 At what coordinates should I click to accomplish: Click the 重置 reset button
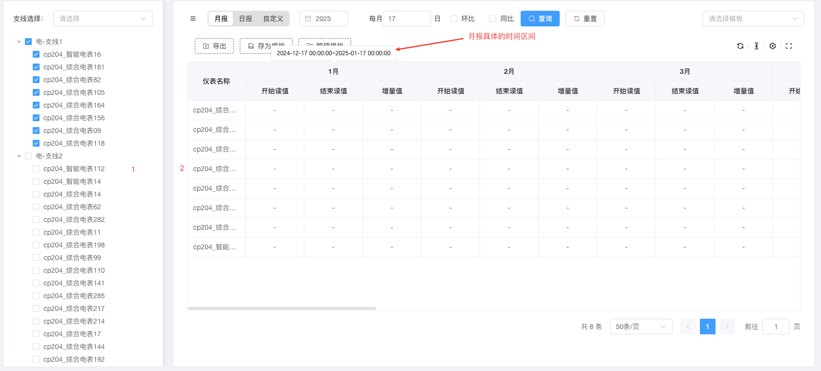(x=585, y=19)
